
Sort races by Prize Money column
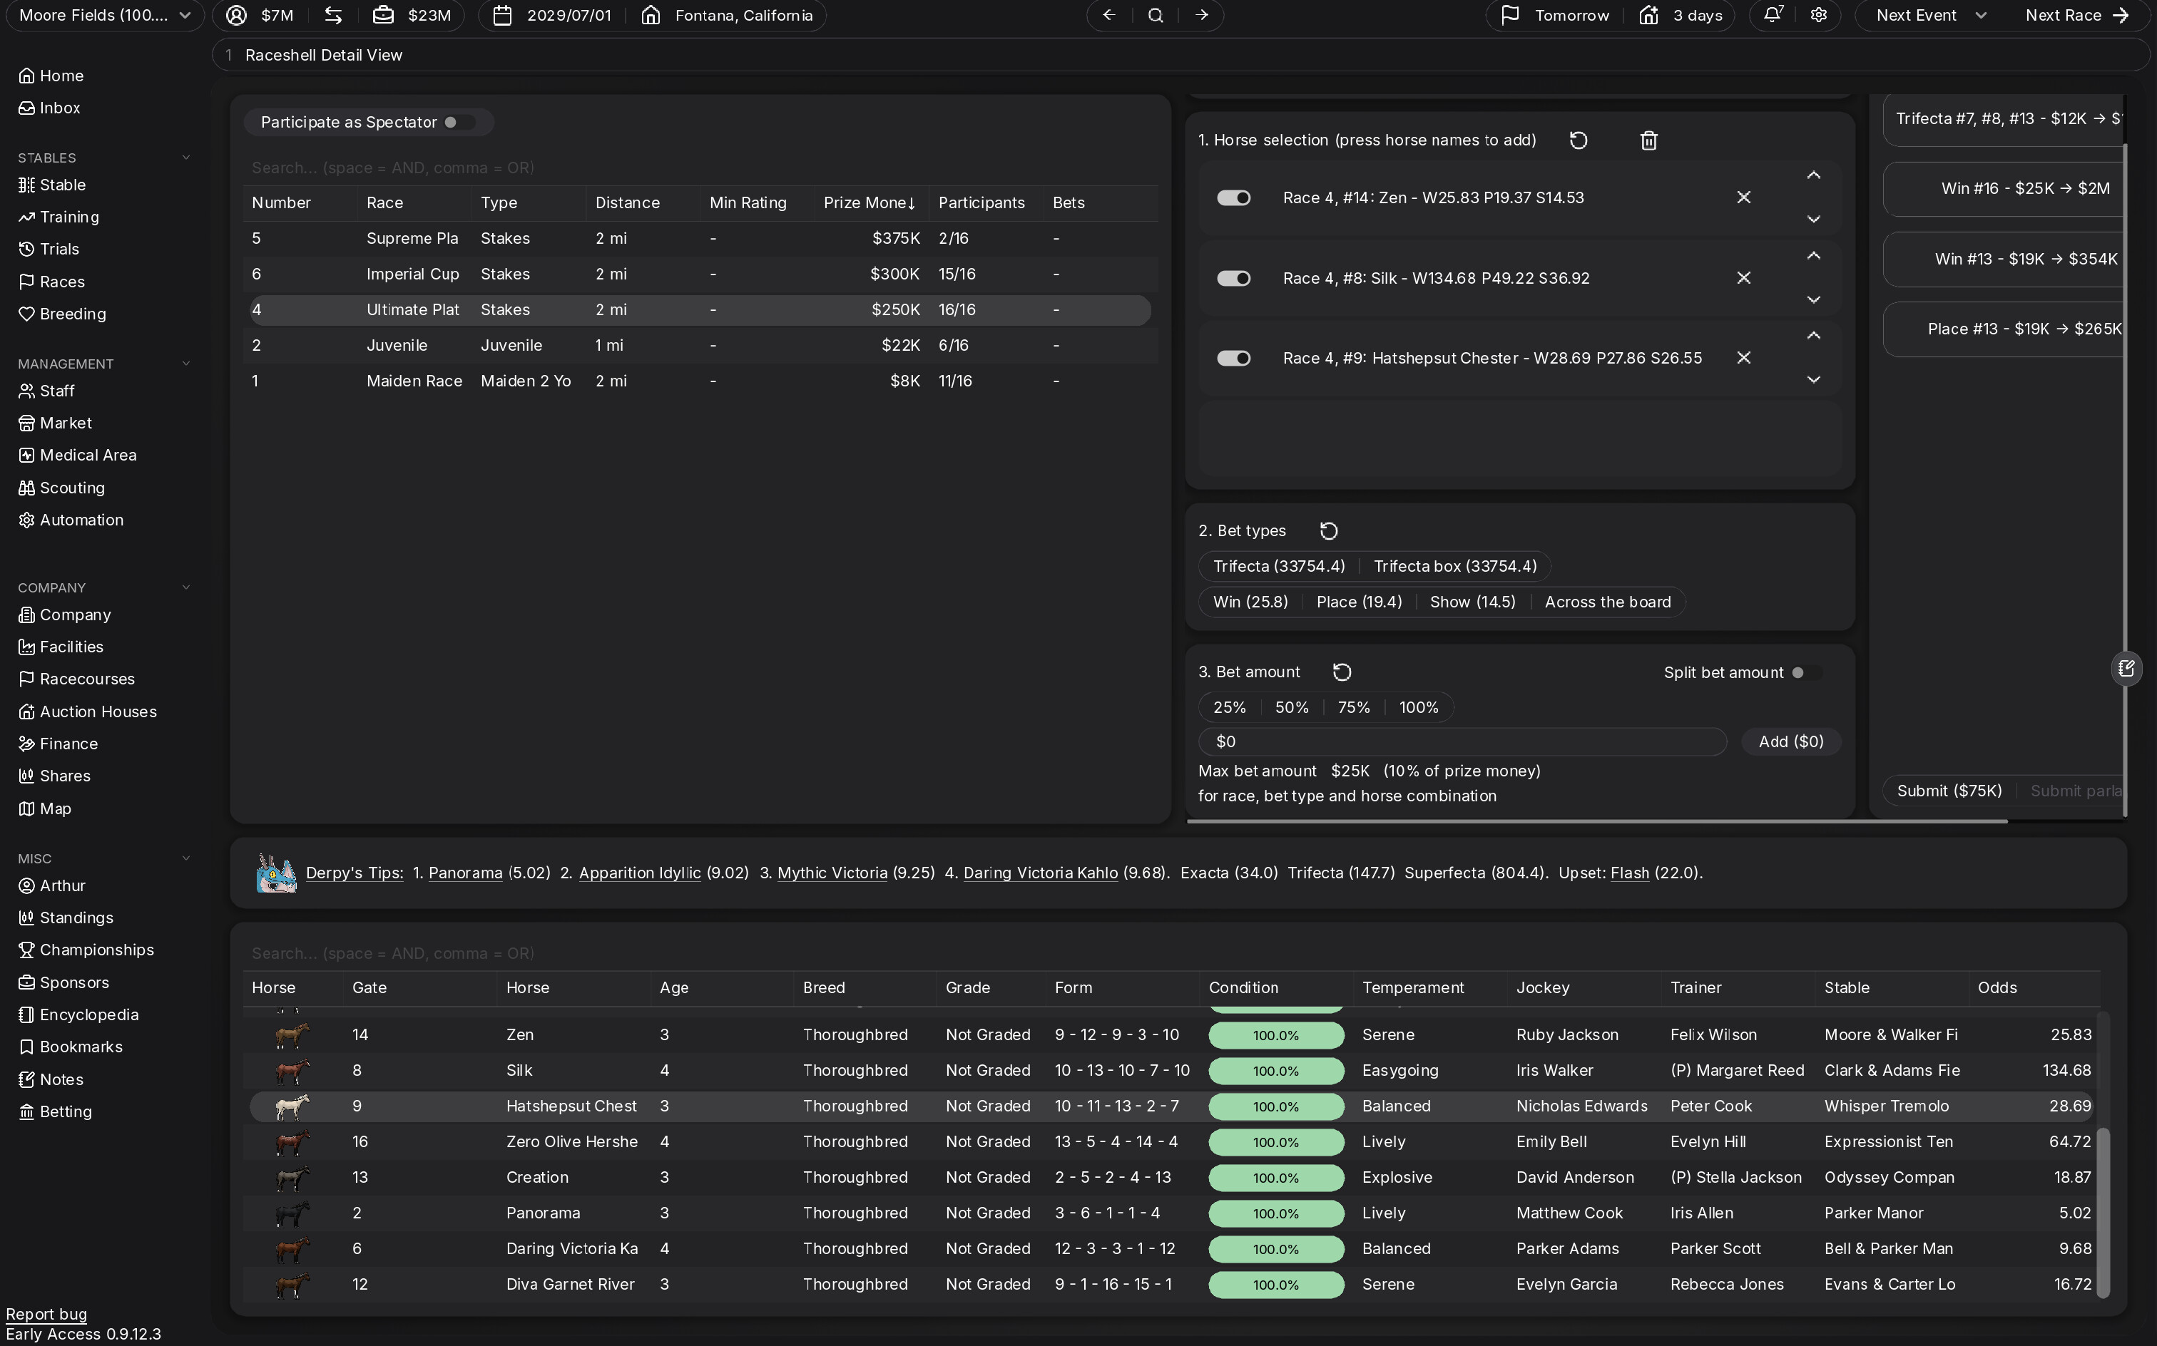tap(870, 203)
